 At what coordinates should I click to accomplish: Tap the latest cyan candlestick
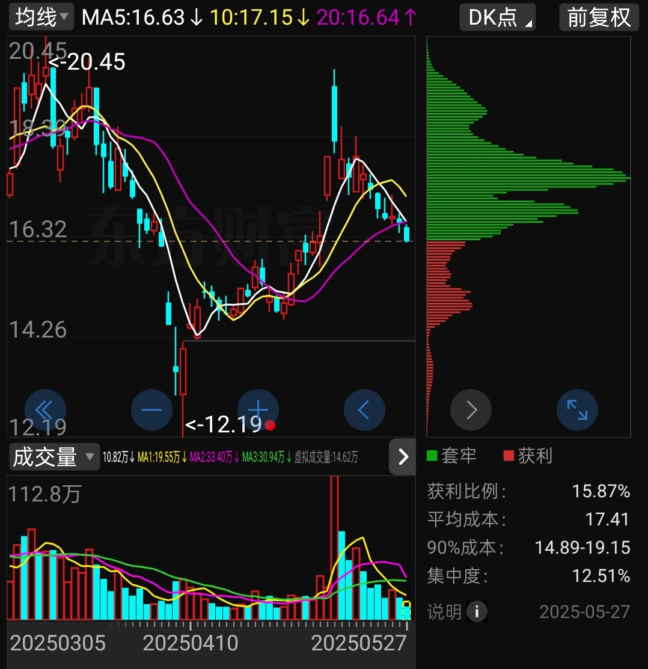click(406, 234)
